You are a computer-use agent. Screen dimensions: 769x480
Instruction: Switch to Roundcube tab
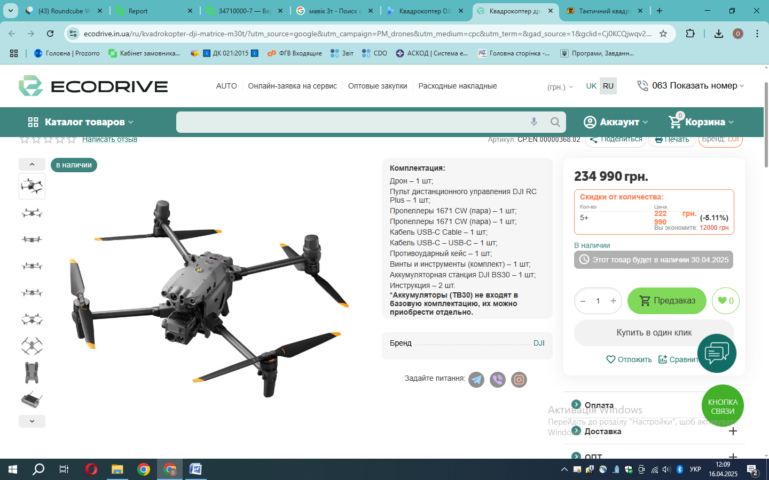64,11
